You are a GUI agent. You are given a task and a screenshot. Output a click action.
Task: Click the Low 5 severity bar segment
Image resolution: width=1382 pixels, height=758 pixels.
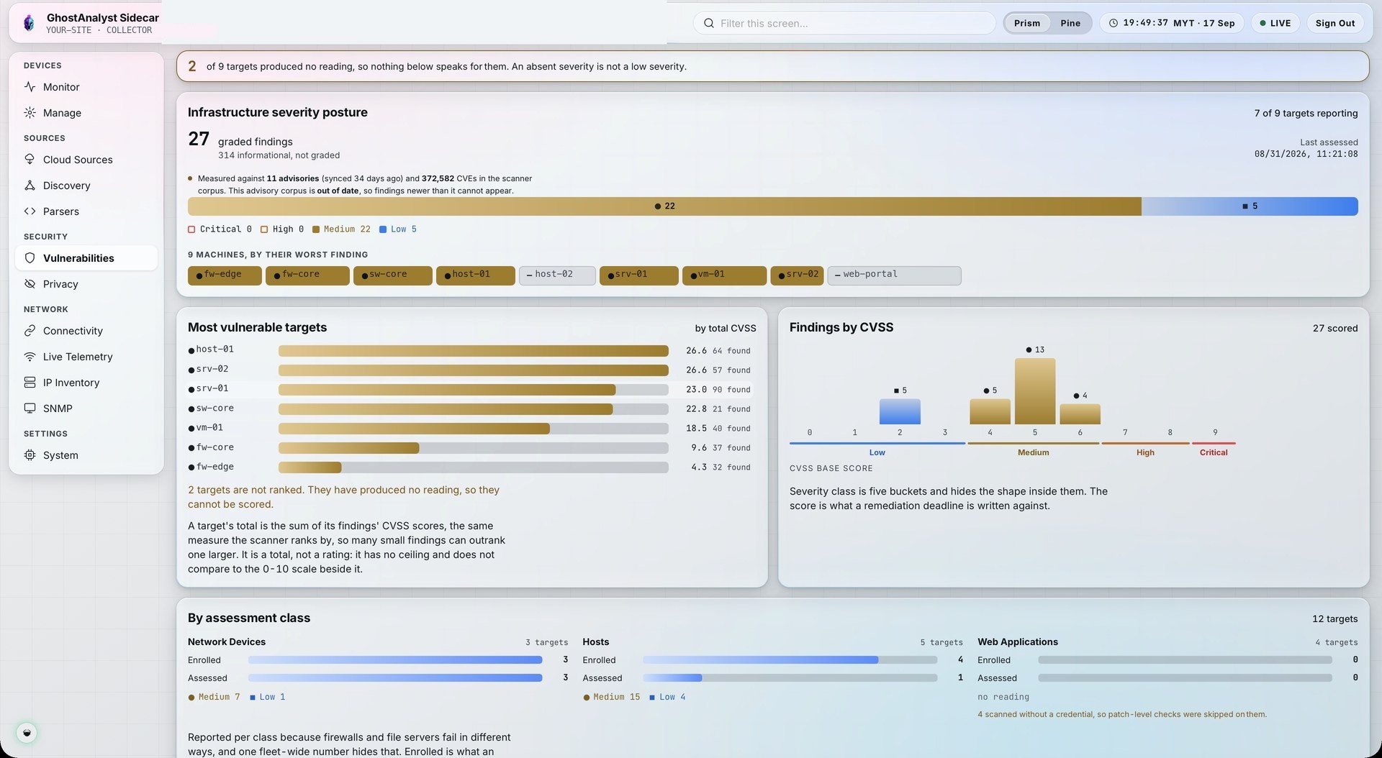point(1250,206)
